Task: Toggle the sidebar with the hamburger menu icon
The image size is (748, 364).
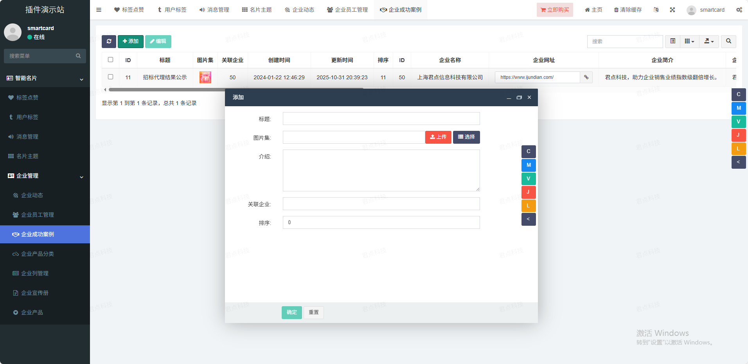Action: pyautogui.click(x=99, y=10)
